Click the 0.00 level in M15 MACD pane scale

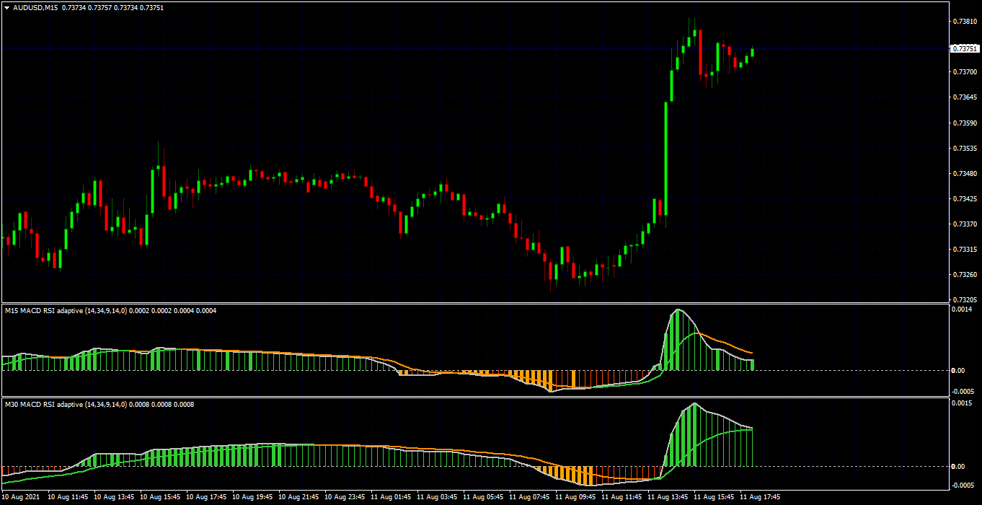[x=959, y=371]
